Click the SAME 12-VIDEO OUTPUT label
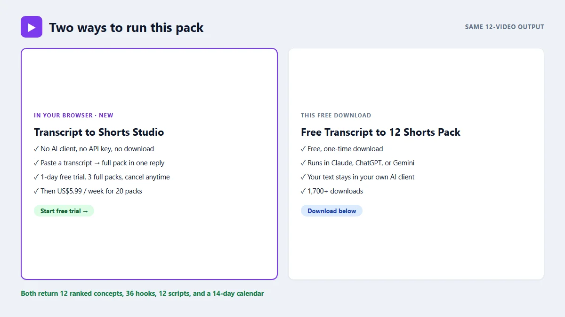Viewport: 565px width, 317px height. 504,27
